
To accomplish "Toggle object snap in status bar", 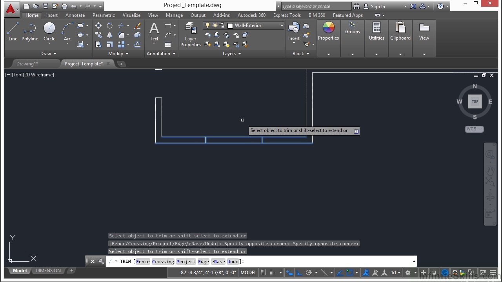I will 349,273.
